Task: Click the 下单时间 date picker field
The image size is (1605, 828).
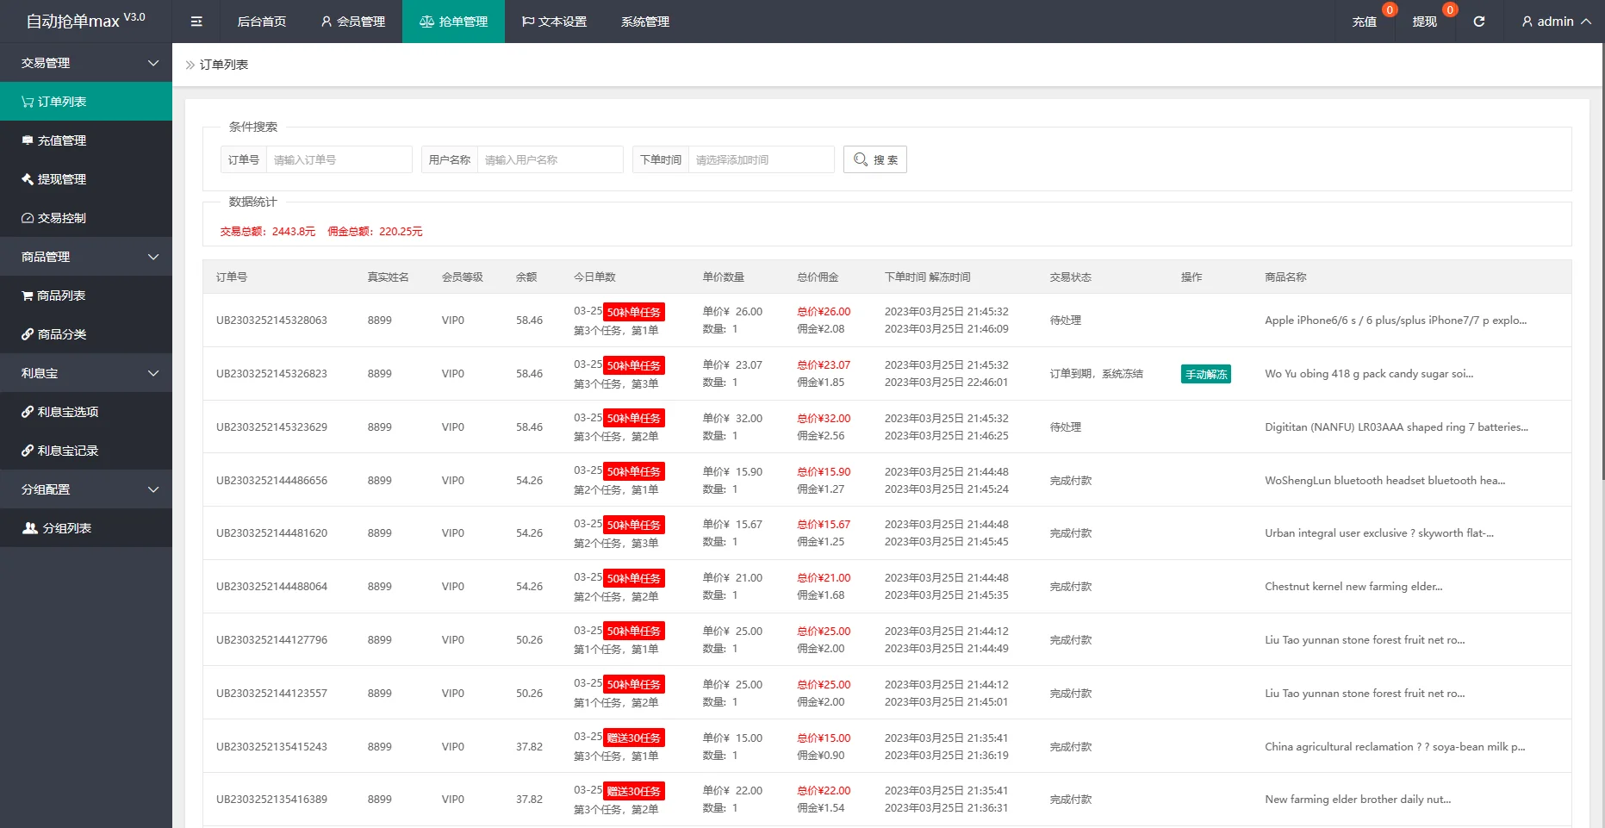Action: coord(761,159)
